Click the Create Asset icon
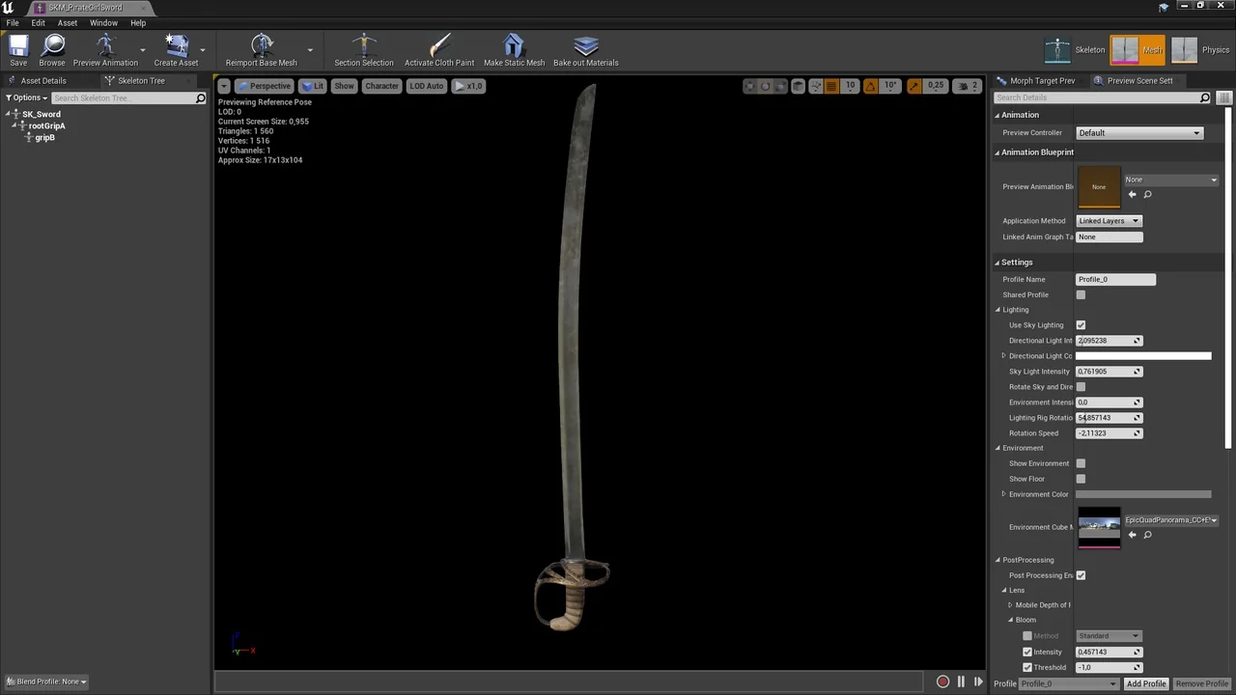Viewport: 1236px width, 695px height. click(176, 48)
